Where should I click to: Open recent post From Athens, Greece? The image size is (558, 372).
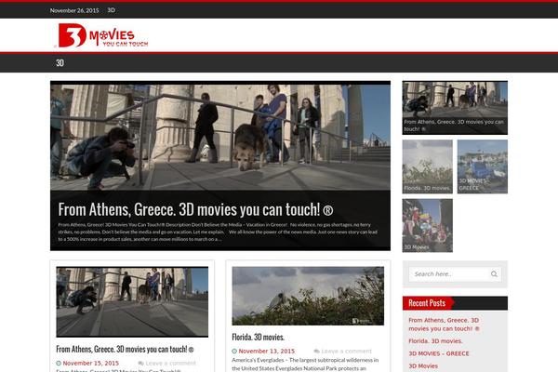coord(444,325)
